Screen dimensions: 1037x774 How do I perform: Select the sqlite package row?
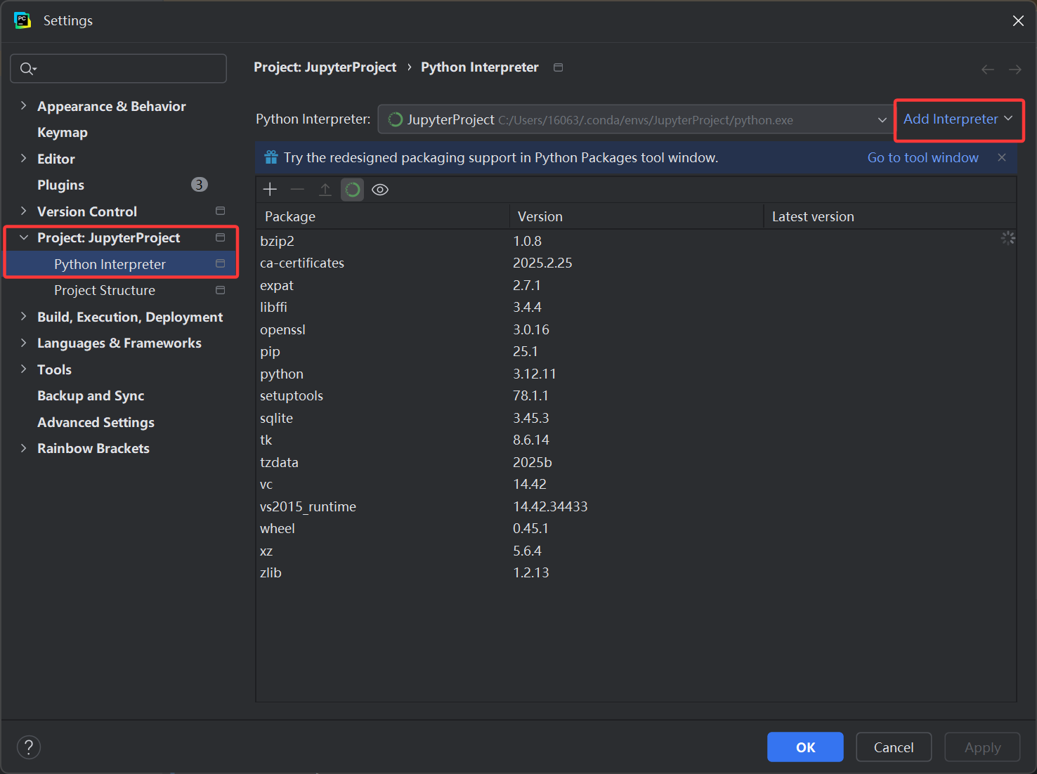coord(636,418)
